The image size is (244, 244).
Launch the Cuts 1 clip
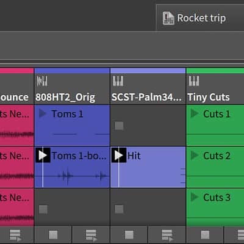click(x=195, y=113)
